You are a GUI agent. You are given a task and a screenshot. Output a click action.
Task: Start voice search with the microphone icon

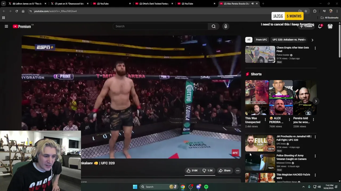(x=226, y=26)
